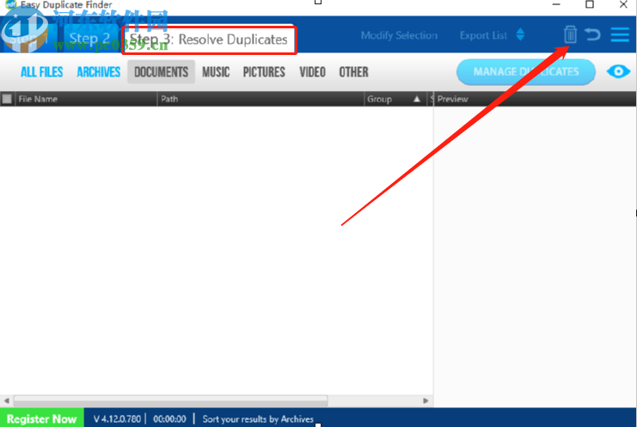Sort by Path column header
The height and width of the screenshot is (427, 637).
tap(260, 99)
